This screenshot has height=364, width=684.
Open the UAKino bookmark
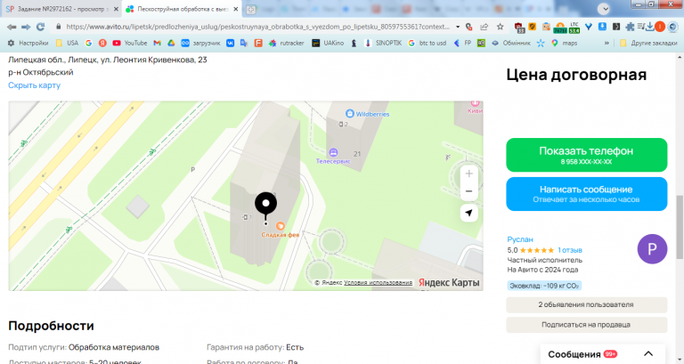328,43
